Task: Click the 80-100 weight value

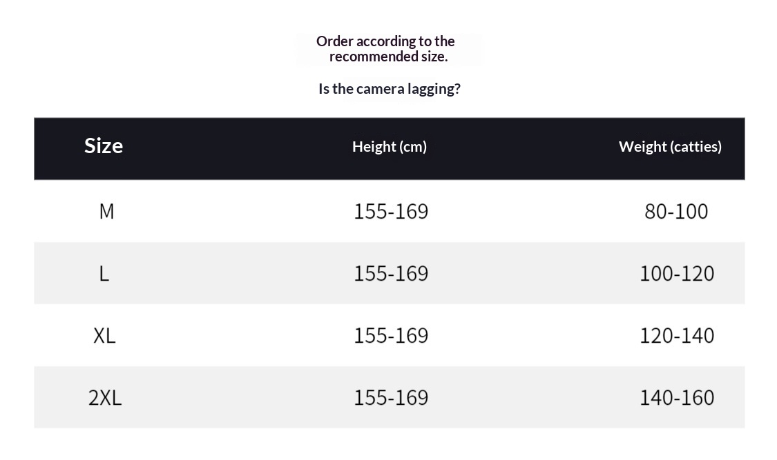Action: pos(676,211)
